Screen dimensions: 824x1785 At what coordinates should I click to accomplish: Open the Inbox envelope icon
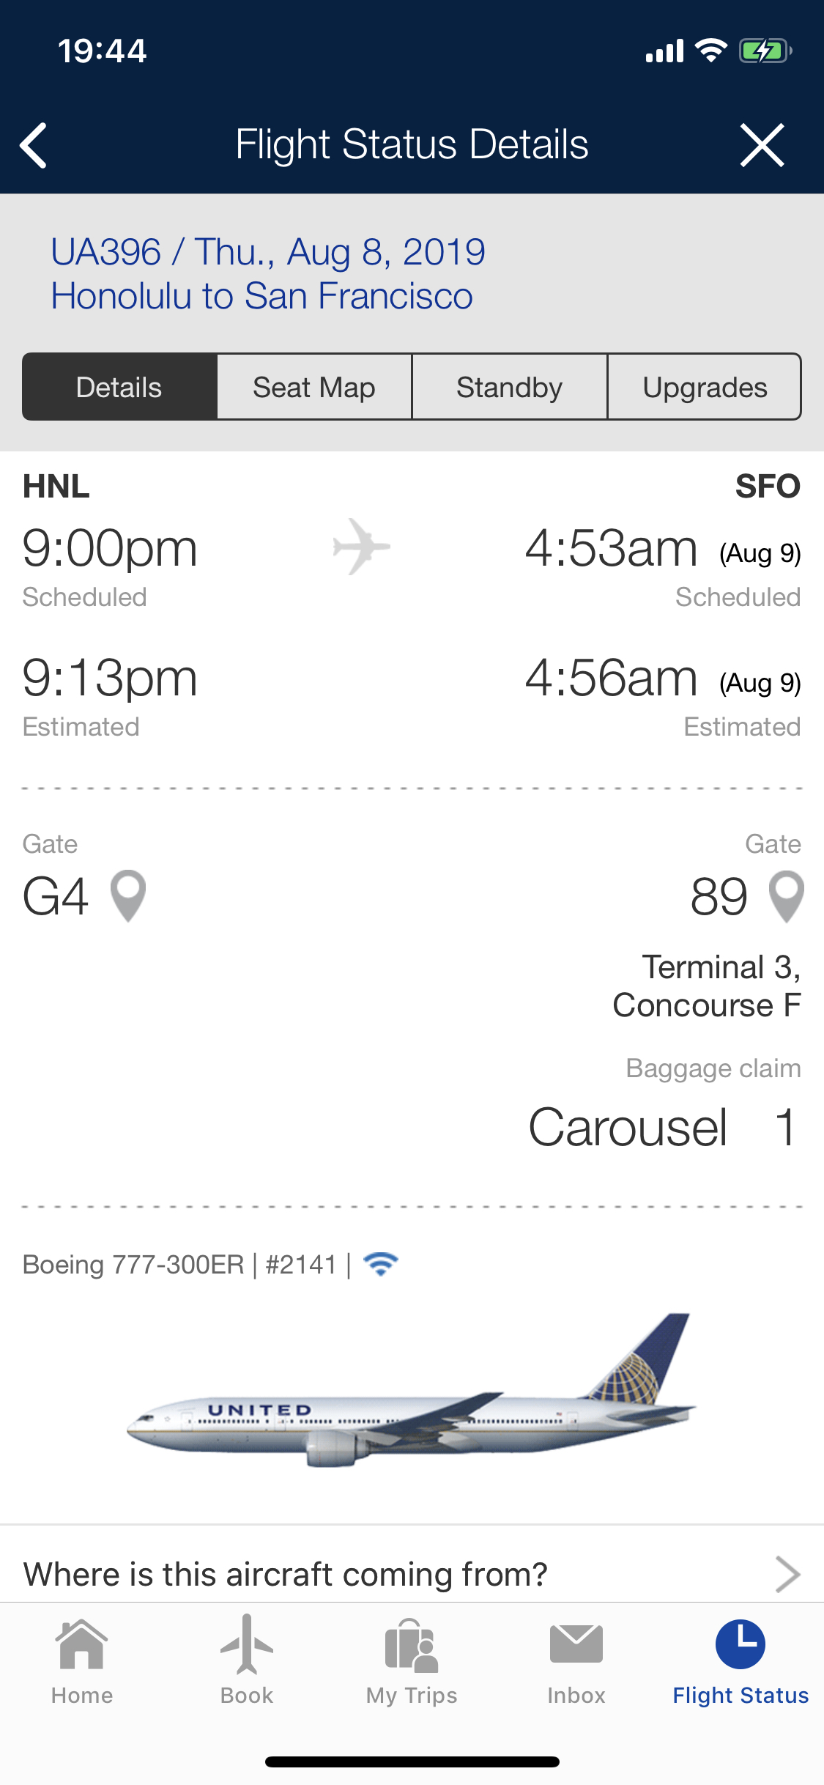(x=576, y=1644)
